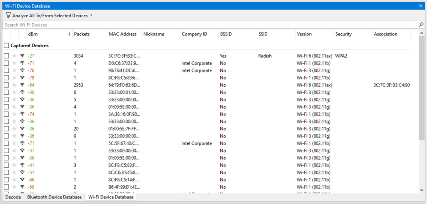Close the Wi-Fi Device Database panel
The height and width of the screenshot is (204, 427).
point(421,6)
